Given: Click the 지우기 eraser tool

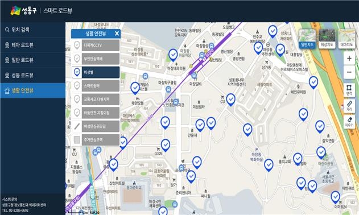Looking at the screenshot, I should click(349, 122).
